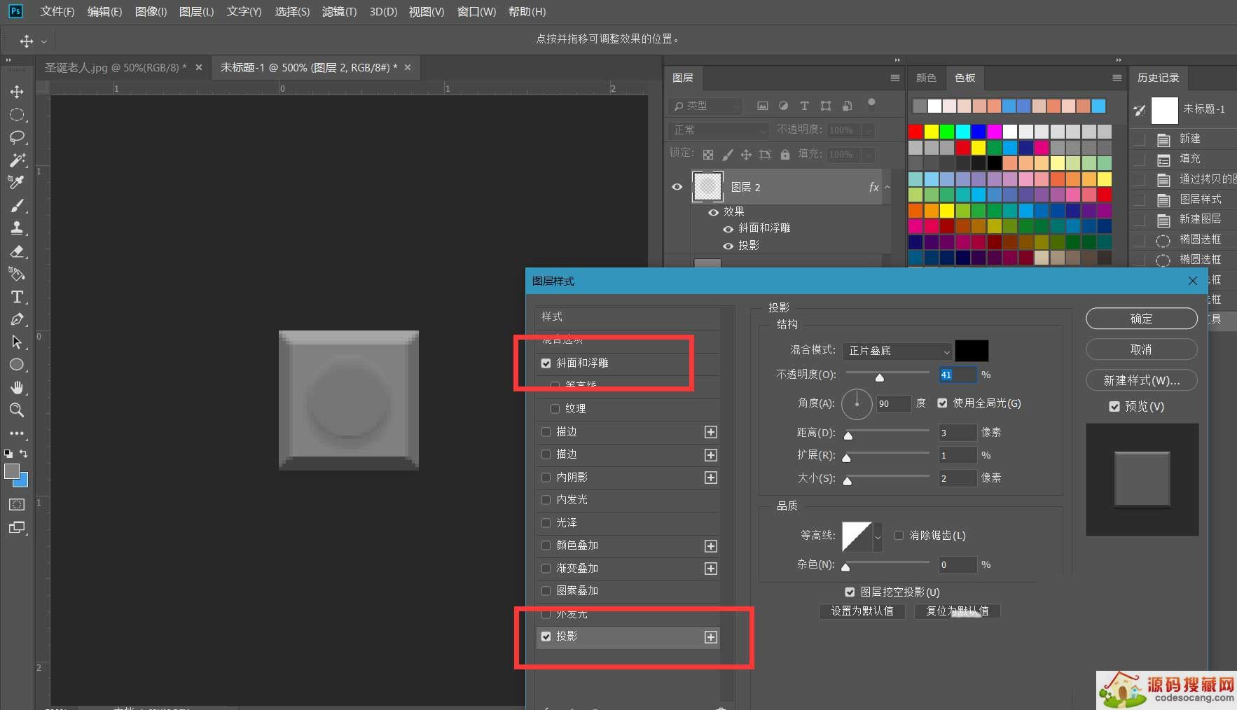
Task: Enable the Inner Glow (内发光) checkbox
Action: [x=546, y=500]
